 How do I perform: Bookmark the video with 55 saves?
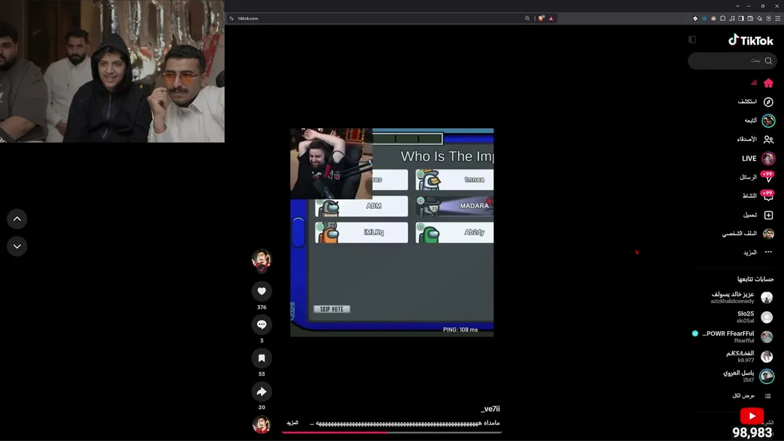tap(262, 358)
